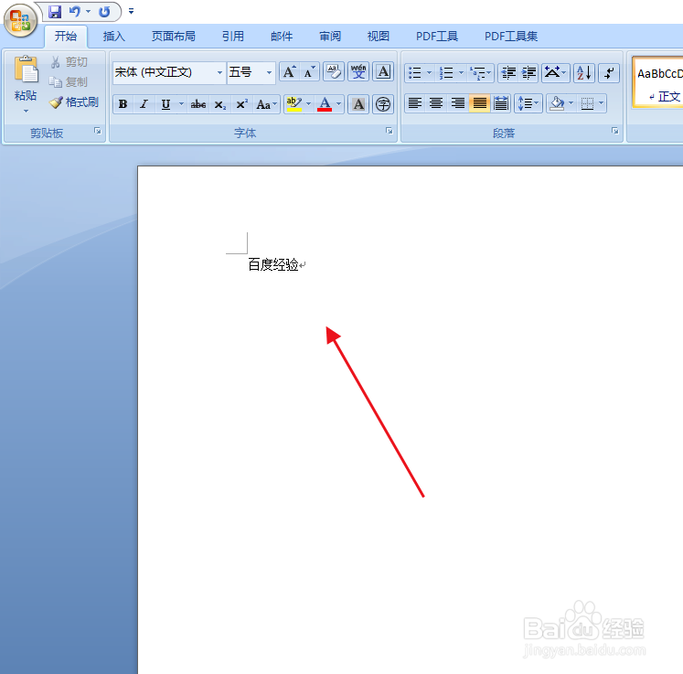Open the 视图 ribbon tab
Image resolution: width=683 pixels, height=674 pixels.
point(379,37)
